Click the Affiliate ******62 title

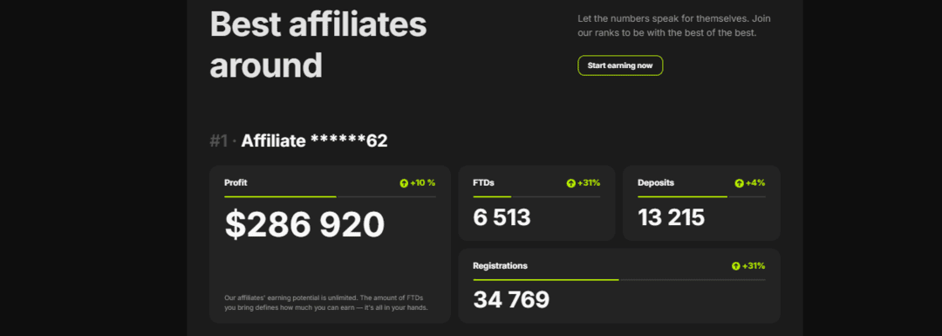click(x=314, y=141)
